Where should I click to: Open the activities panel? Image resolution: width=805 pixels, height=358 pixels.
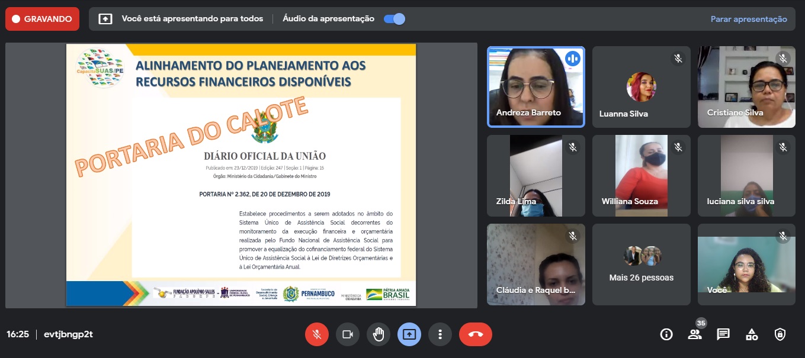(752, 334)
